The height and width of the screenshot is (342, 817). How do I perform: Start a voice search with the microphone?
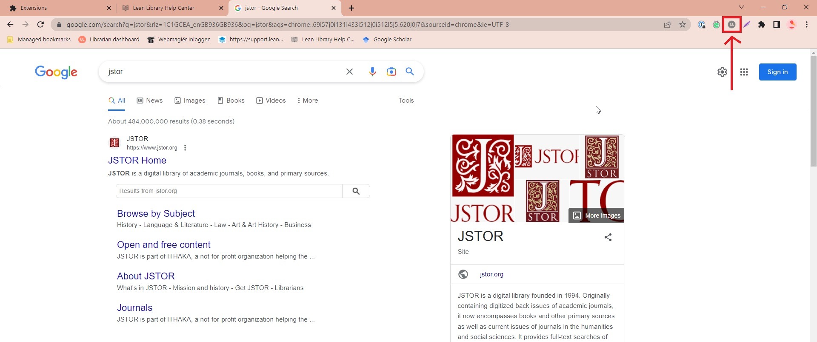tap(372, 72)
